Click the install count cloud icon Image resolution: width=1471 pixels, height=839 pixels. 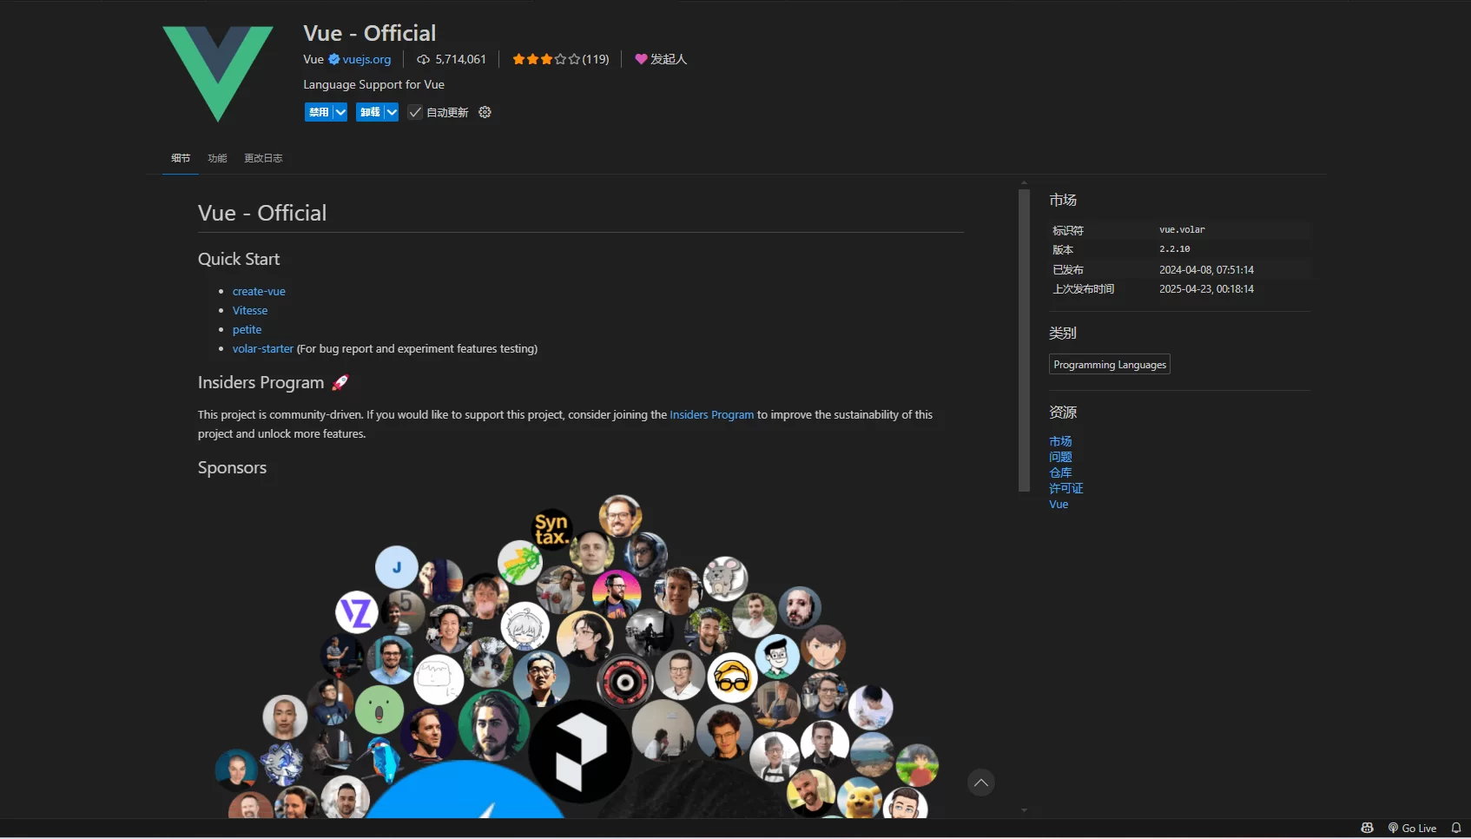click(x=423, y=59)
